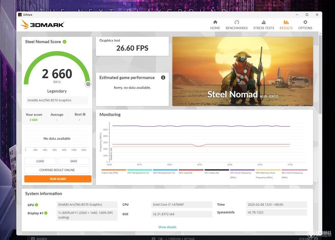Open Estimated game performance info icon
The image size is (335, 240).
(x=163, y=78)
